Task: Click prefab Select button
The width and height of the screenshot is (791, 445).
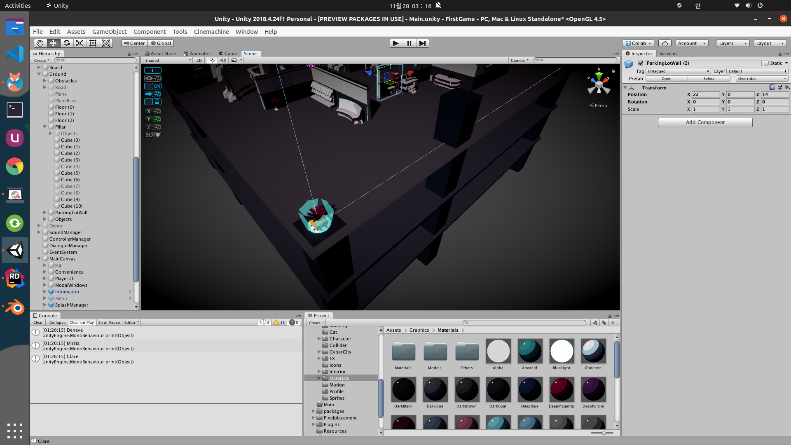Action: [709, 79]
